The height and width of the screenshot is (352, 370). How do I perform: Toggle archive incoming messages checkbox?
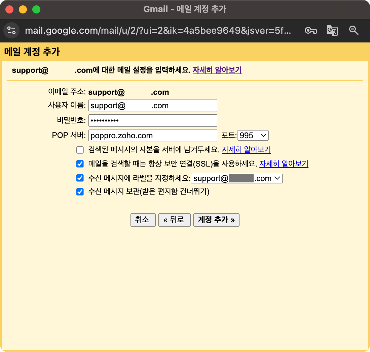click(x=80, y=192)
